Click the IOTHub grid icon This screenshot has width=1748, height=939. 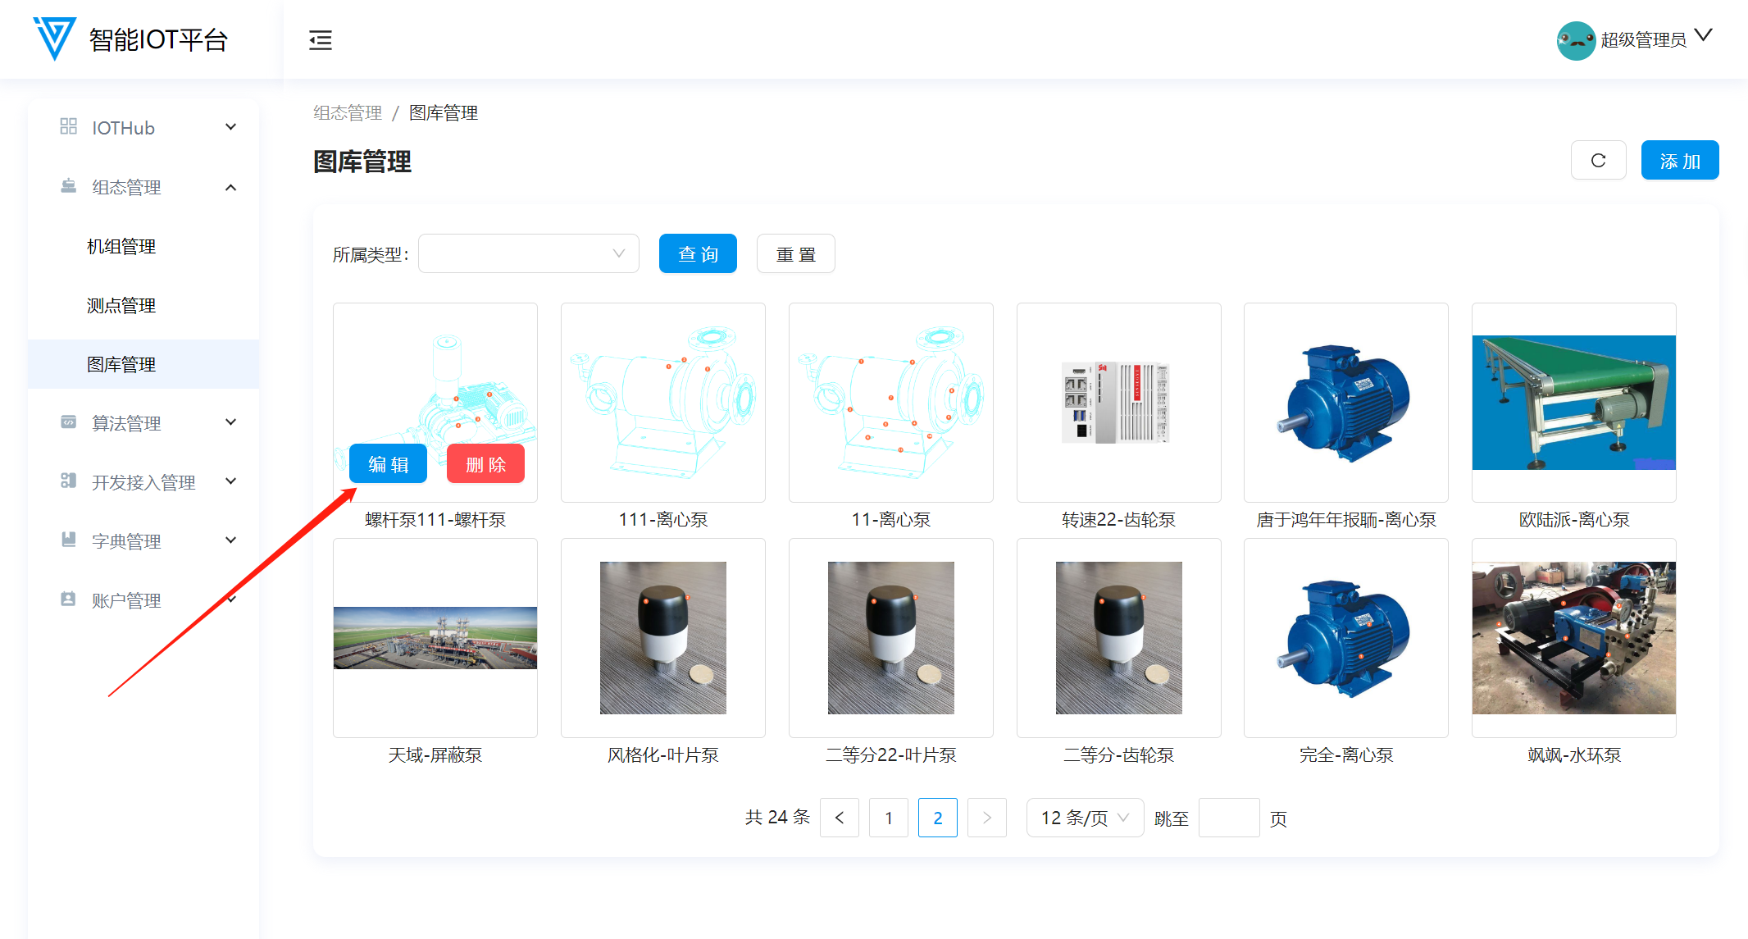coord(69,126)
